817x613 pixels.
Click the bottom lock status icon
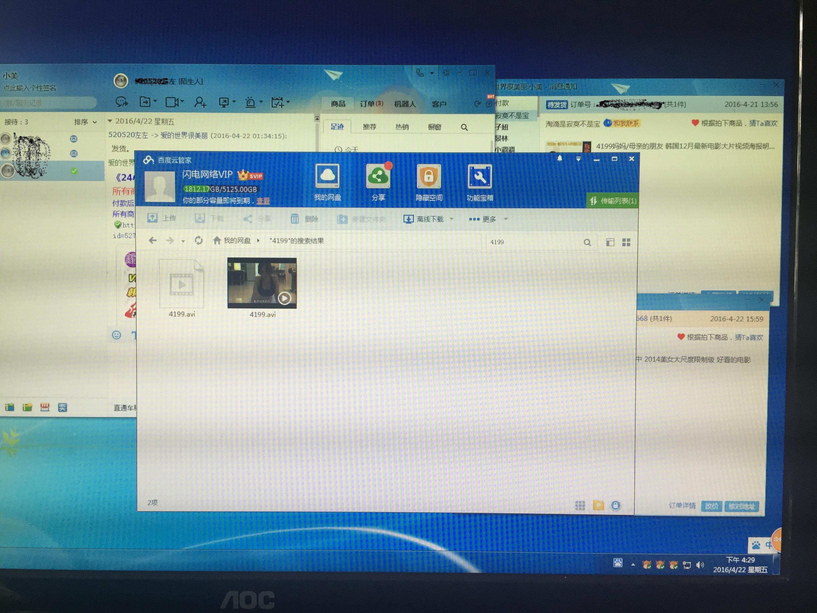615,506
